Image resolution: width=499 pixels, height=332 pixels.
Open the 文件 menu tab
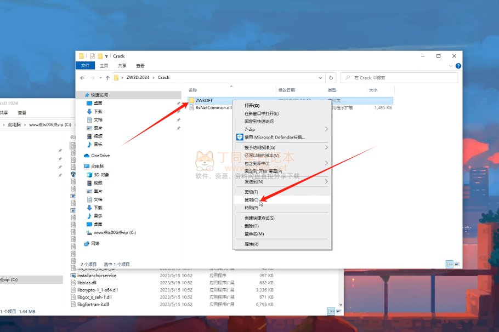click(x=85, y=65)
